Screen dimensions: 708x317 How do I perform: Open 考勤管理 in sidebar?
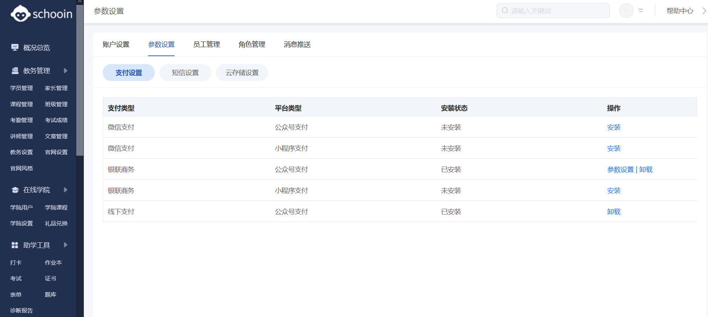(22, 120)
